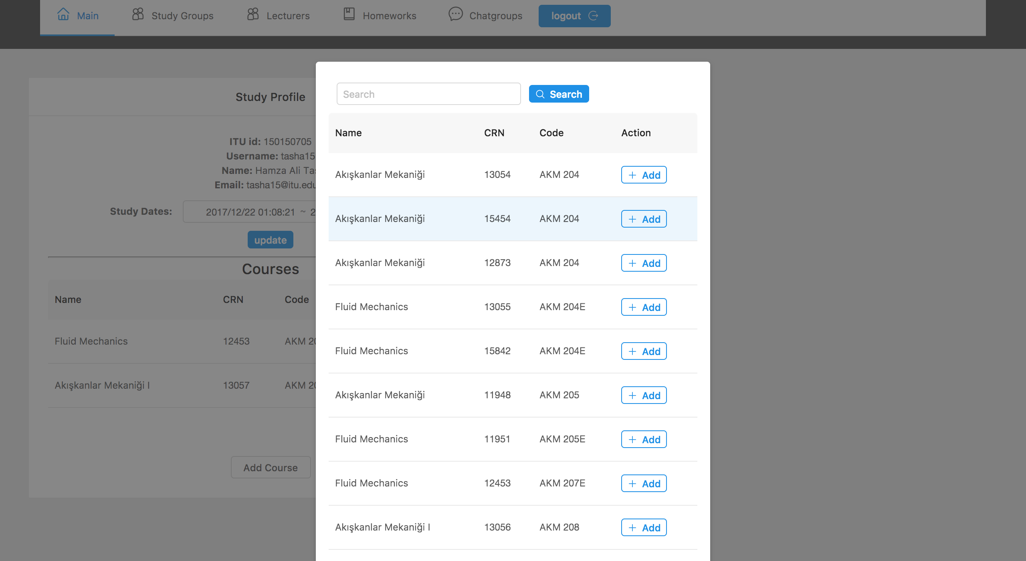Add Akışkanlar Mekaniği CRN 15454
The image size is (1026, 561).
(x=644, y=219)
